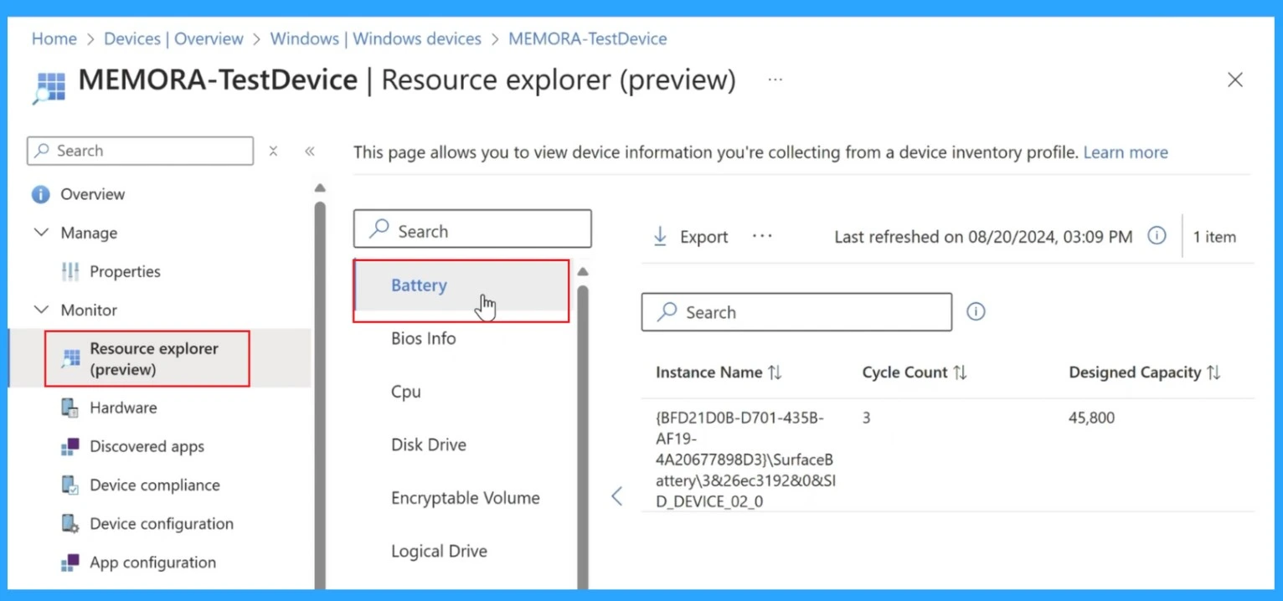Sort by Designed Capacity column arrows
This screenshot has height=601, width=1283.
tap(1213, 372)
